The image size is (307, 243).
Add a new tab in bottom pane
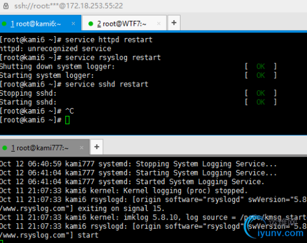[x=96, y=147]
